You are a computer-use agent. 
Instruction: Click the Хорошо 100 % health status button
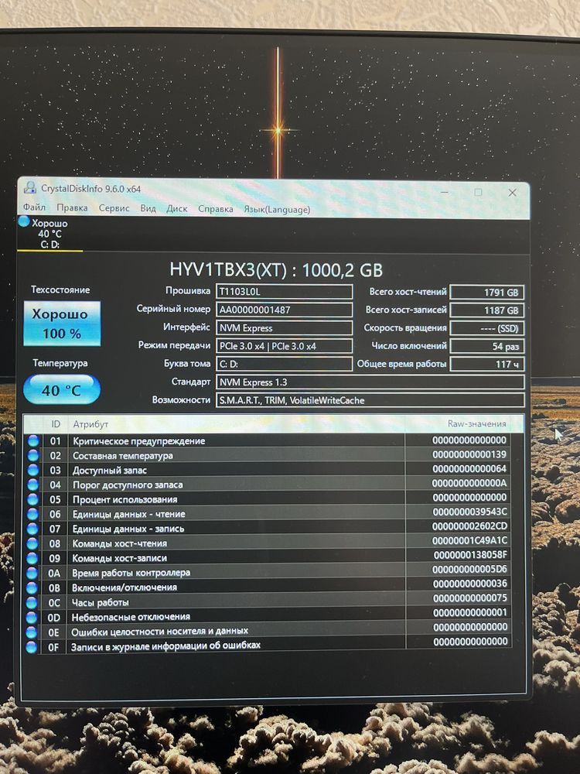click(62, 324)
